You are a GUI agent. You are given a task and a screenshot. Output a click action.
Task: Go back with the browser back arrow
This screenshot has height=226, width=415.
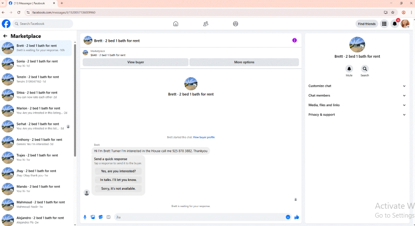coord(3,12)
